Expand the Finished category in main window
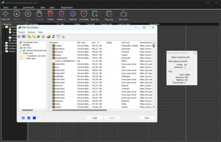 click(4, 46)
